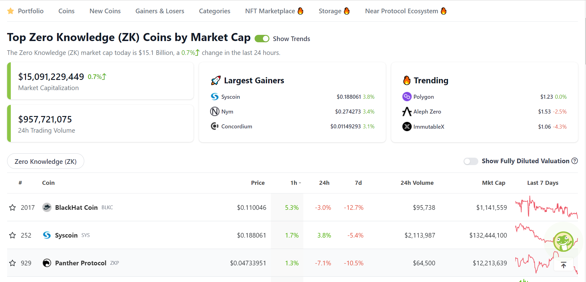This screenshot has height=282, width=586.
Task: Click the Syscoin logo in the table
Action: [47, 235]
